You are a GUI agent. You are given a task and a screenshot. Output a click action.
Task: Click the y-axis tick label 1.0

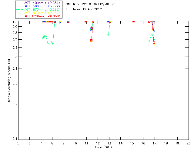click(15, 22)
